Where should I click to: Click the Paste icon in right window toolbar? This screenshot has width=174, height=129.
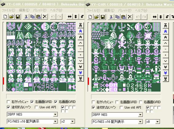click(123, 17)
